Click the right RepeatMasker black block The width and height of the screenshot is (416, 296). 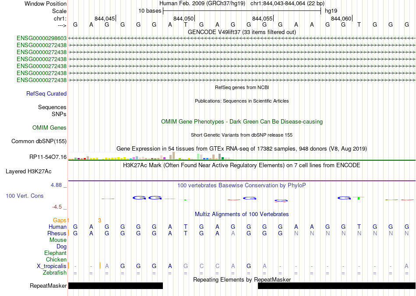click(x=337, y=286)
